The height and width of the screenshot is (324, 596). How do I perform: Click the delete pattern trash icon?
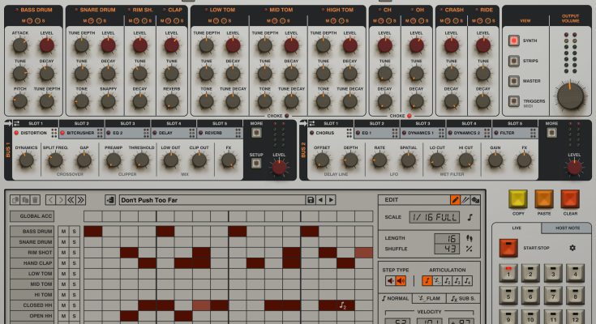pos(36,199)
